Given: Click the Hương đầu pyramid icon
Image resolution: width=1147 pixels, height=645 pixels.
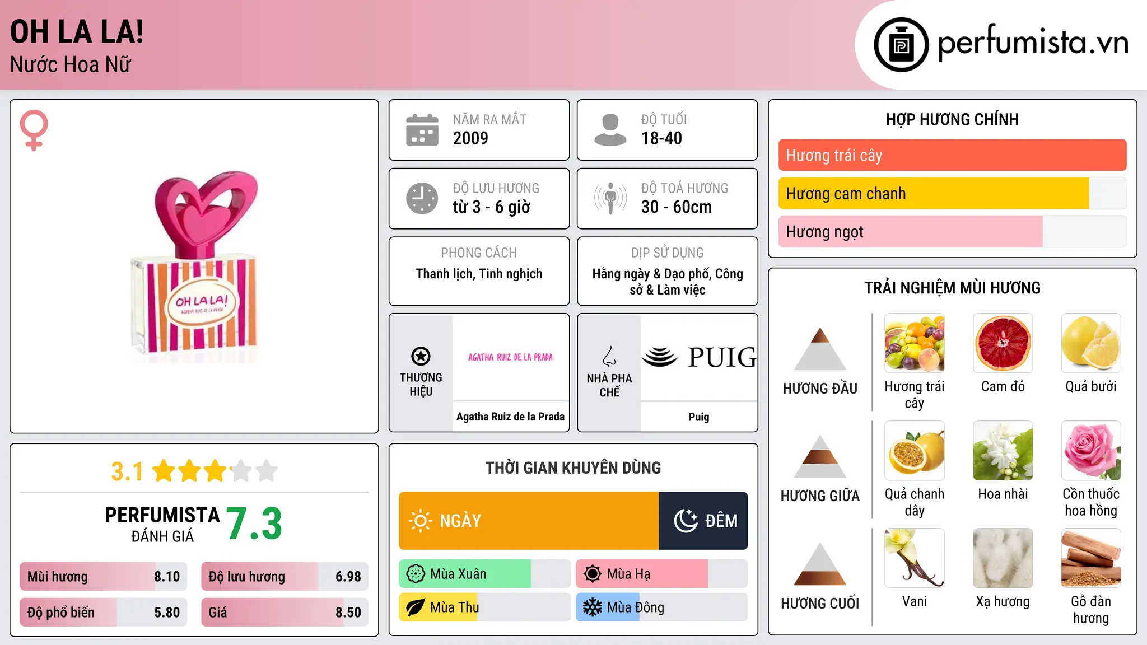Looking at the screenshot, I should coord(820,349).
